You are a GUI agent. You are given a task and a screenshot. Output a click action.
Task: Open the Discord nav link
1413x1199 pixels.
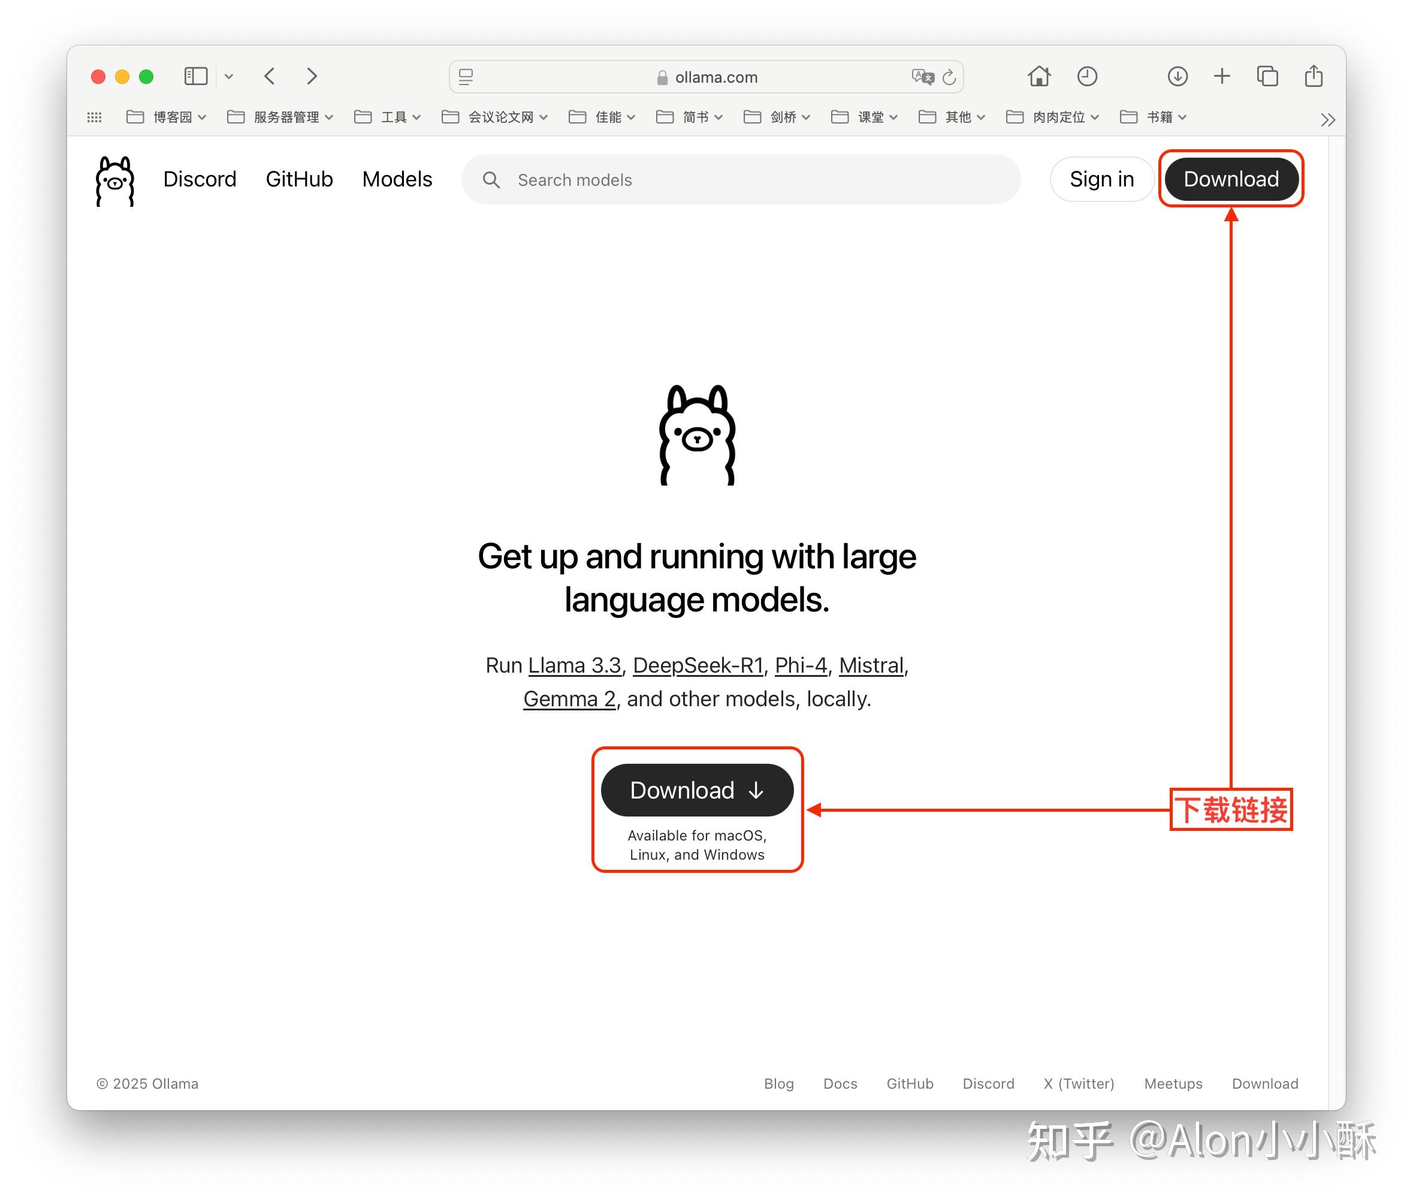point(200,179)
